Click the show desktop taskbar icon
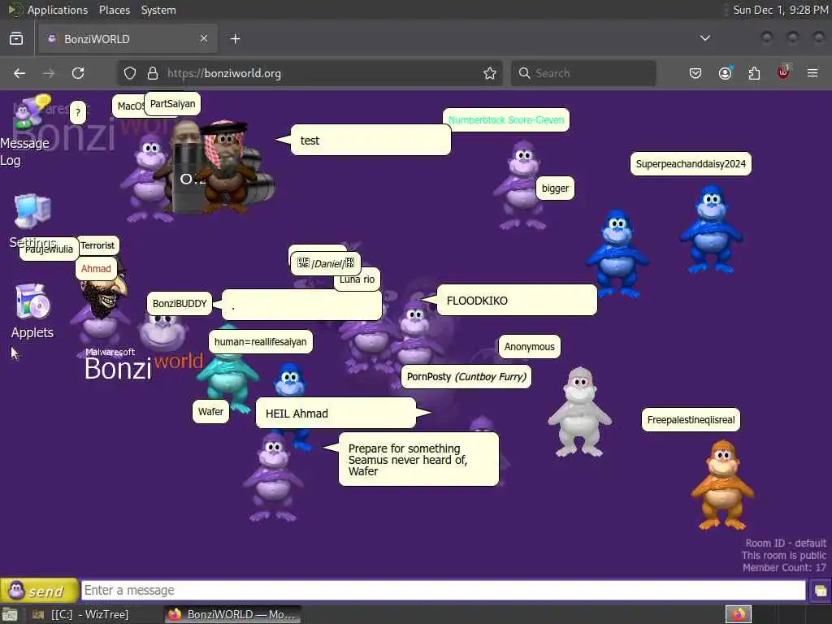 pos(10,615)
